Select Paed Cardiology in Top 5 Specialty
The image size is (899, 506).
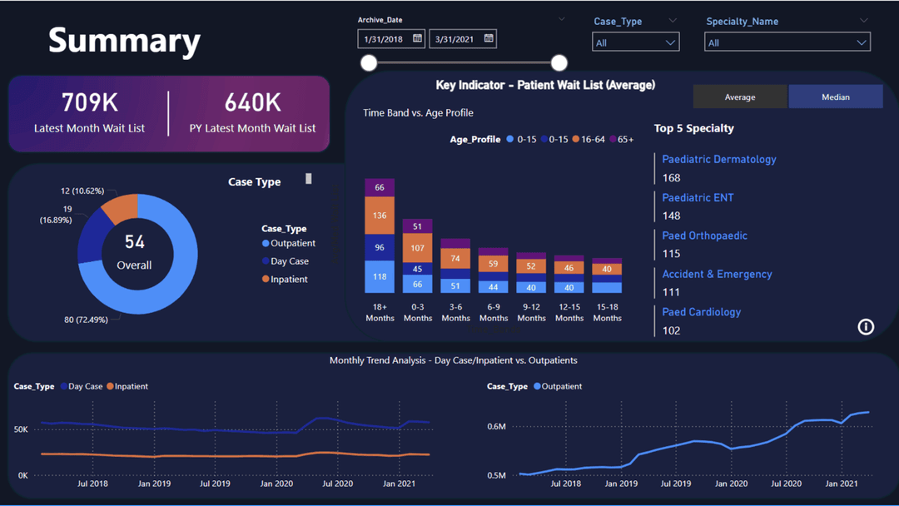tap(701, 312)
